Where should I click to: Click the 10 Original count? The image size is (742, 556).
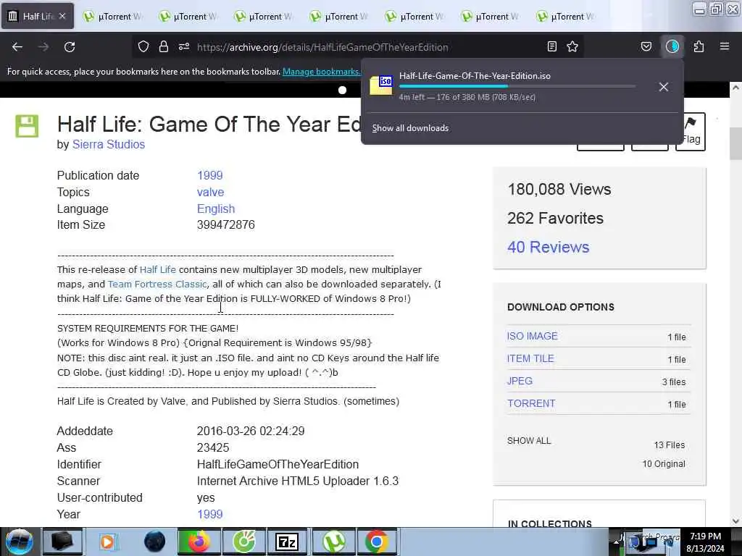[x=664, y=464]
